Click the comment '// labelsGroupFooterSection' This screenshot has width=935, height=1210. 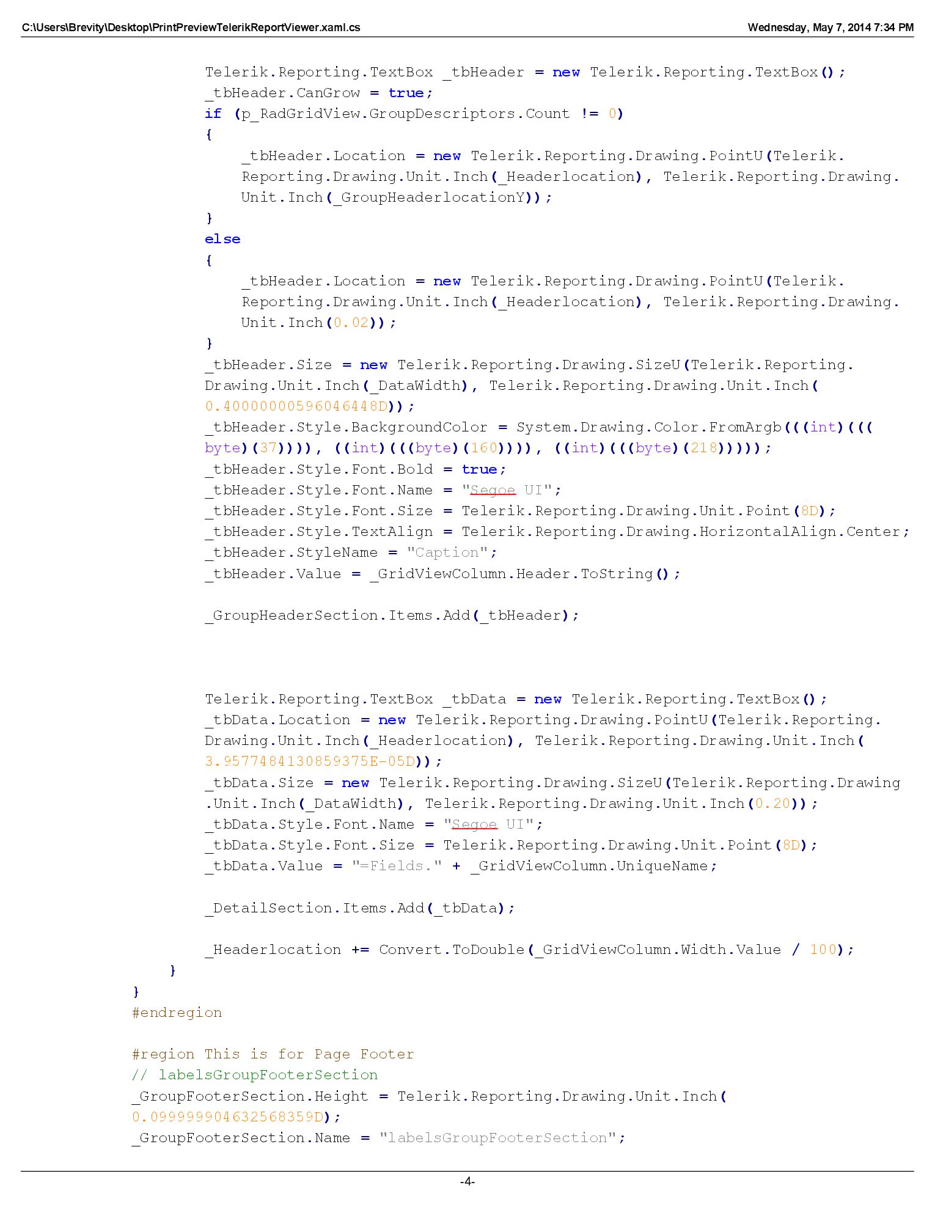[255, 1075]
